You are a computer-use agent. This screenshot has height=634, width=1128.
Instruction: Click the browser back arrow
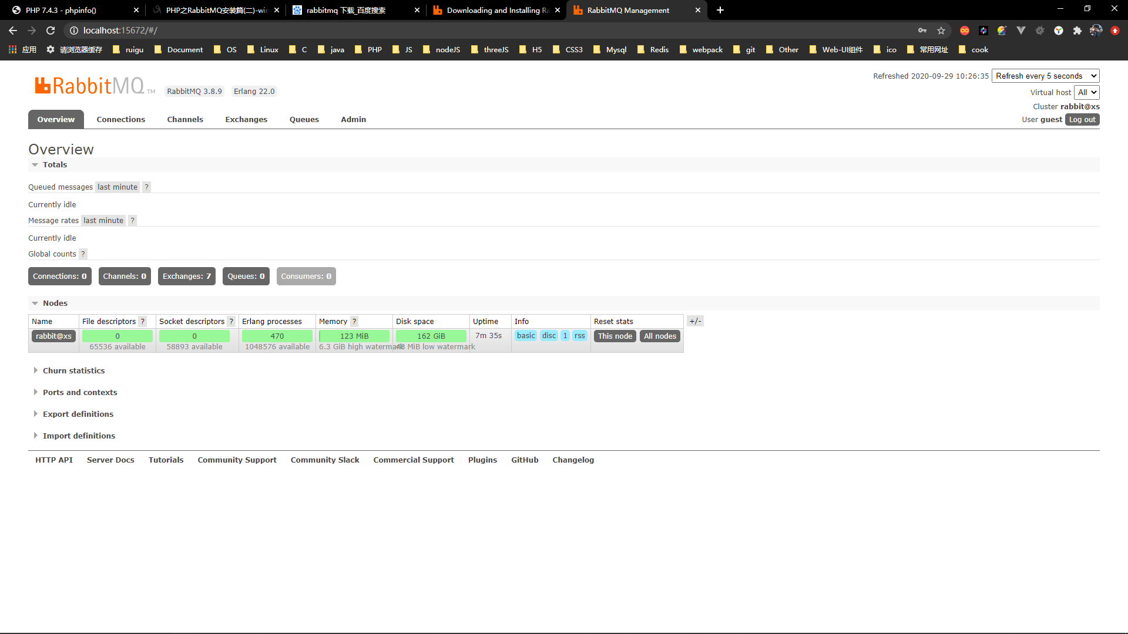tap(13, 31)
